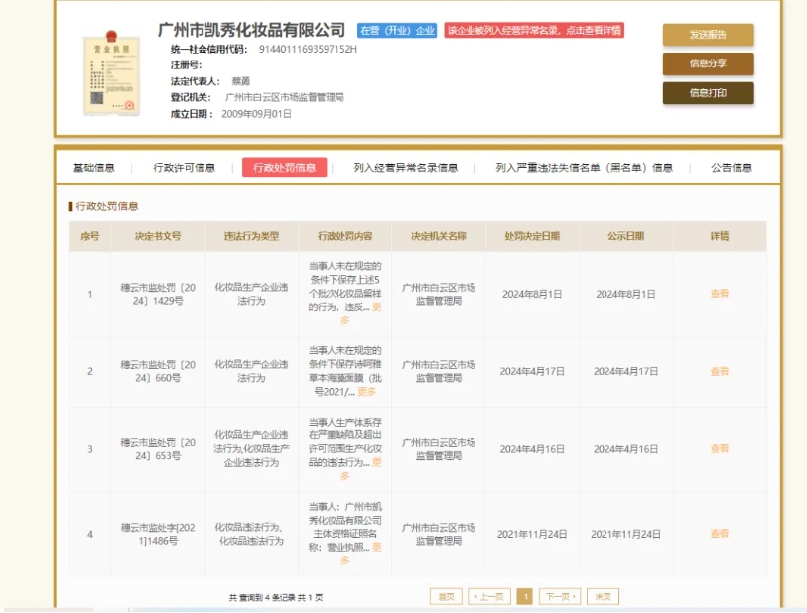Open the 列入严重违法失信名单（黑名单）信息 tab
Screen dimensions: 807x613
click(x=584, y=167)
